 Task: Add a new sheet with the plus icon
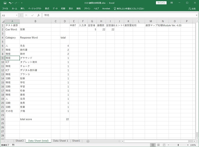click(88, 141)
